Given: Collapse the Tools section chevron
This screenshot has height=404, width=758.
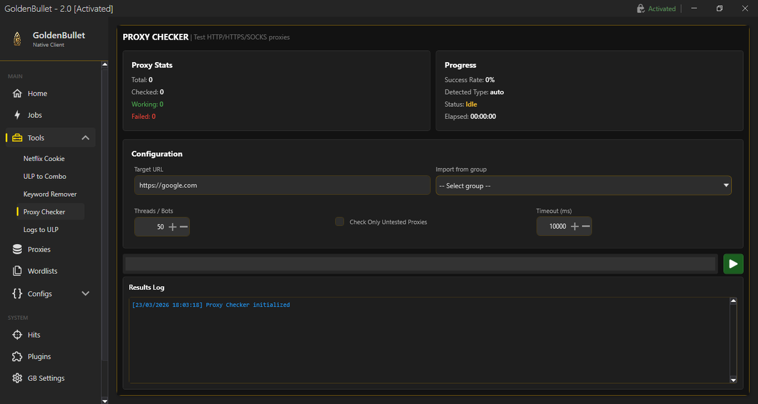Looking at the screenshot, I should 85,137.
